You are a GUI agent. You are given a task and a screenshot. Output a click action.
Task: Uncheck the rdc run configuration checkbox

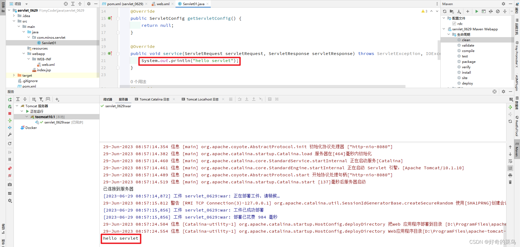point(454,24)
